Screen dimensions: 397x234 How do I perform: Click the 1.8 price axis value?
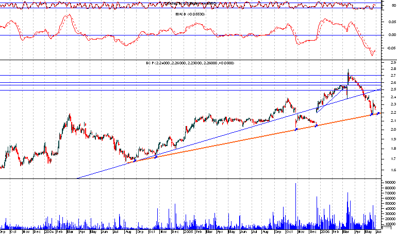point(393,149)
